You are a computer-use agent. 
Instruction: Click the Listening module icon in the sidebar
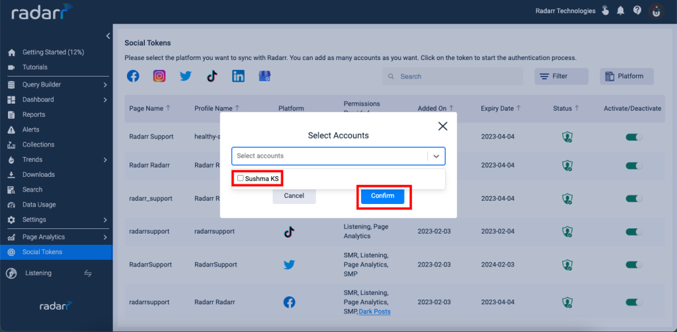click(11, 273)
